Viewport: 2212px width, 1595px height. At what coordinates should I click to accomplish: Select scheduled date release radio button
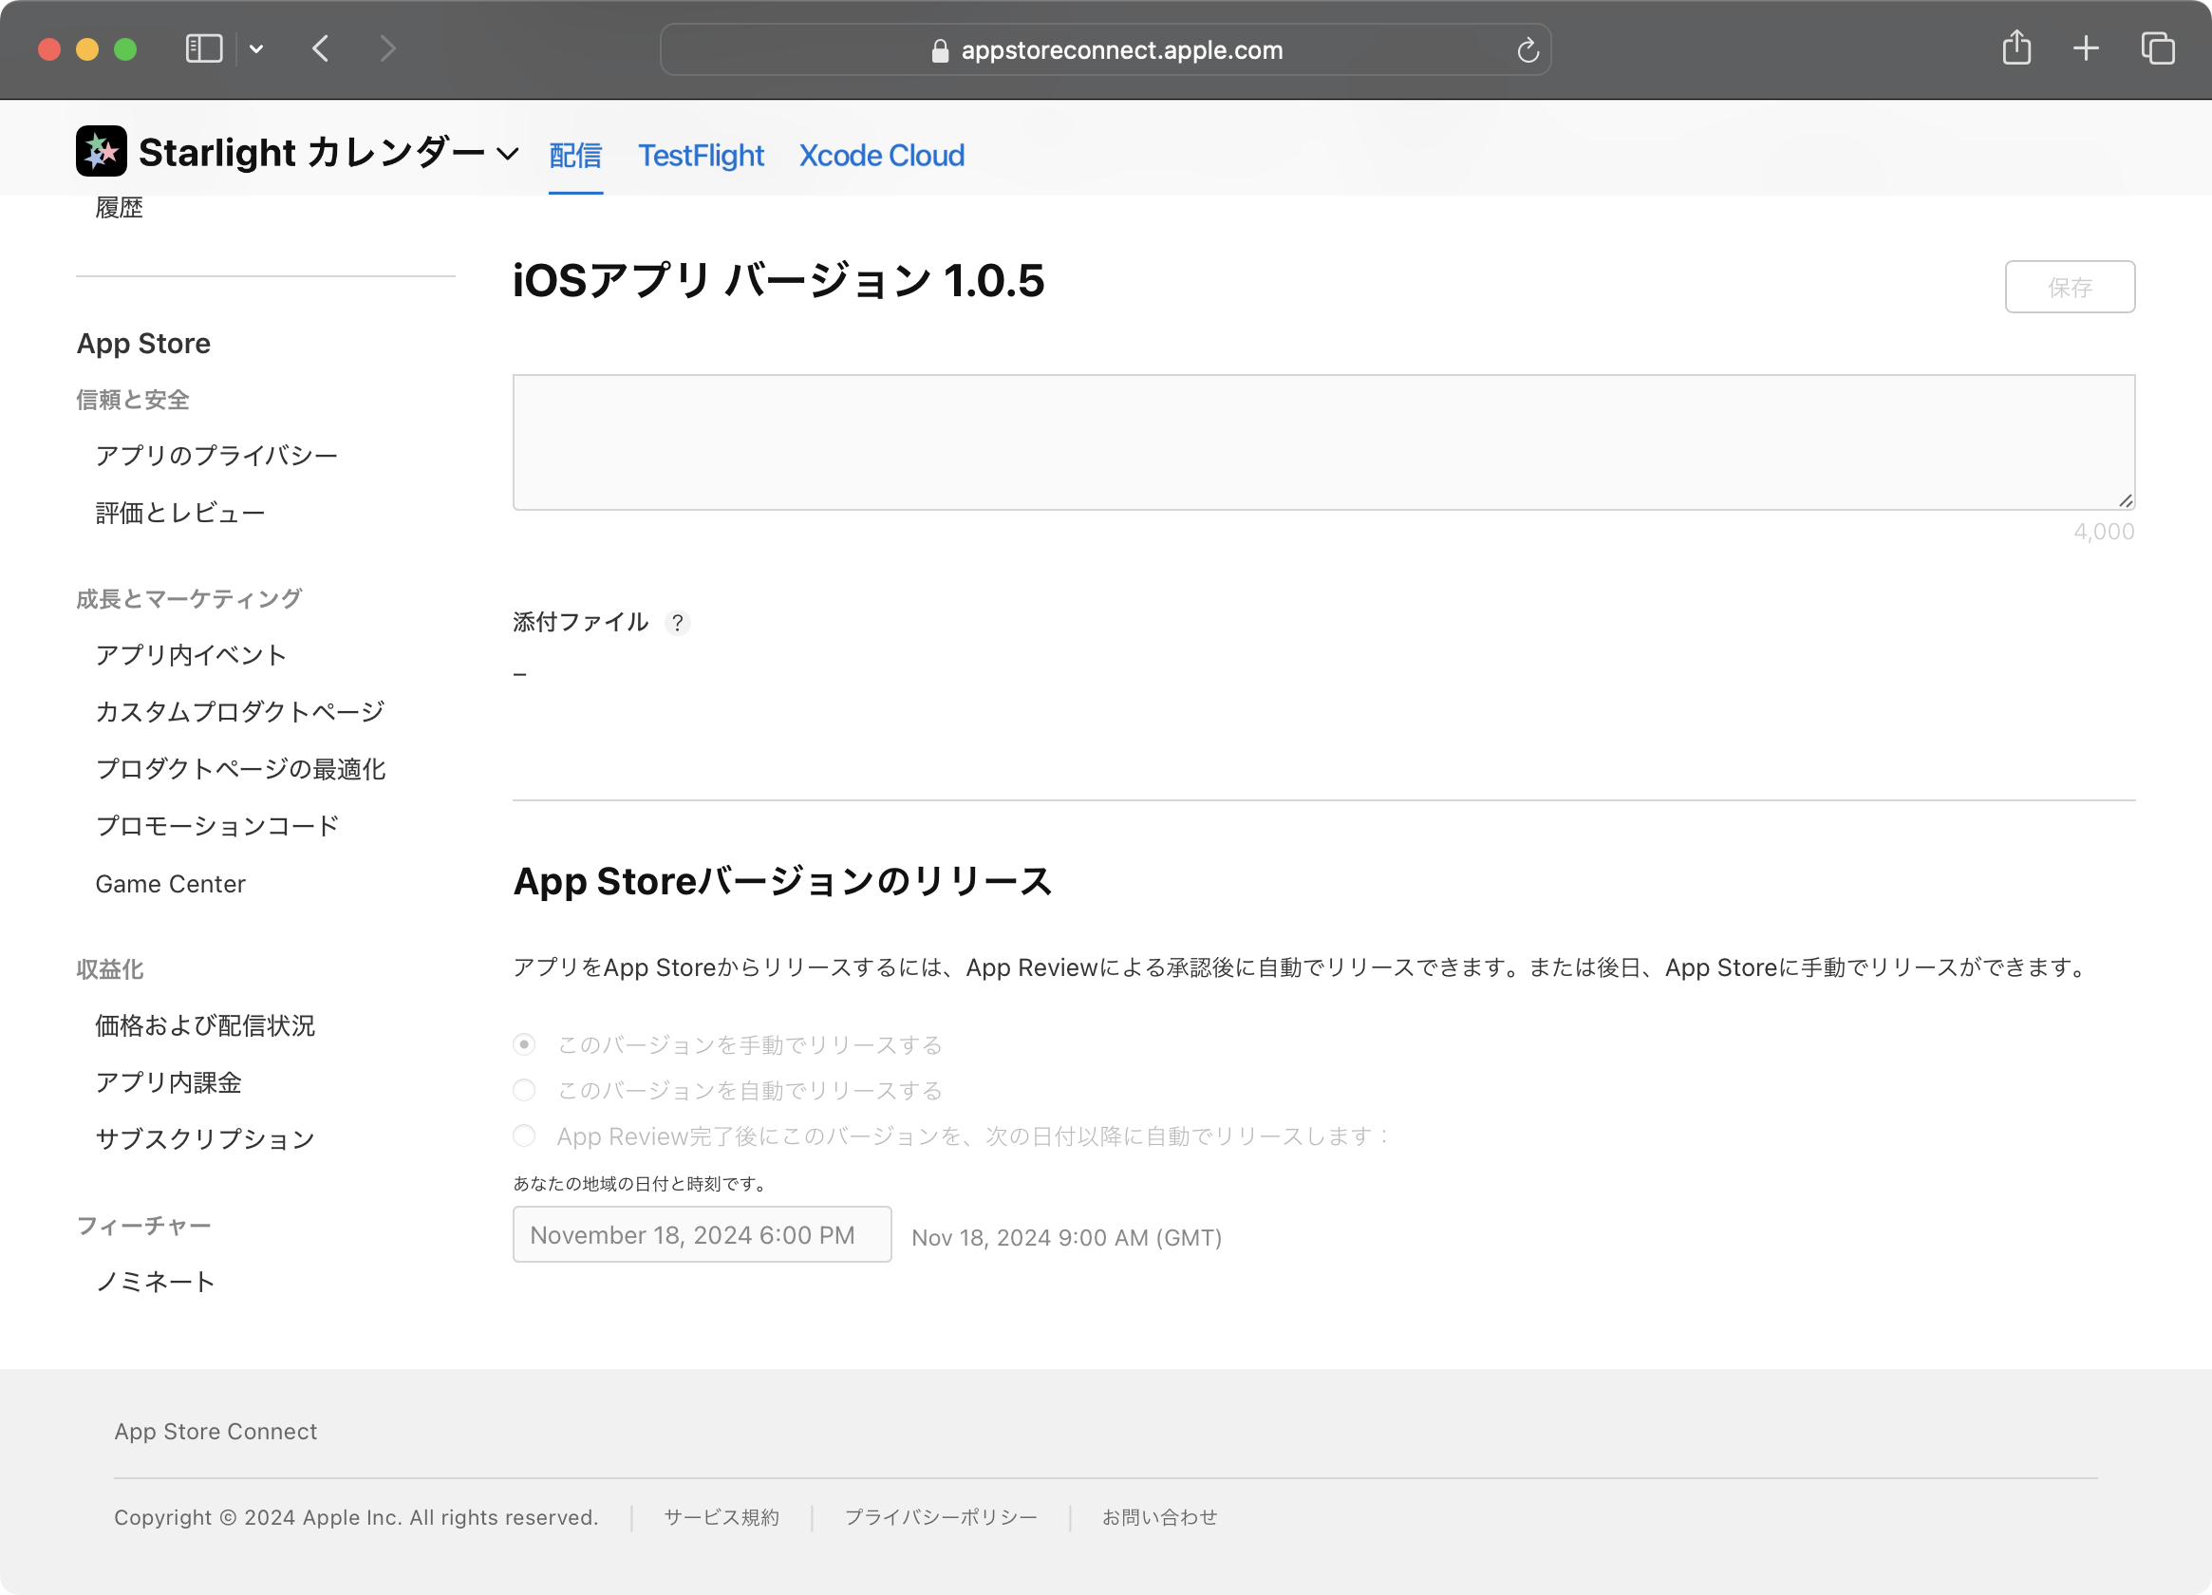pyautogui.click(x=525, y=1135)
